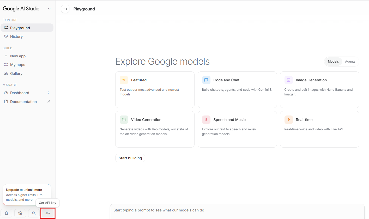The image size is (369, 219).
Task: Open notifications bell icon
Action: tap(7, 213)
